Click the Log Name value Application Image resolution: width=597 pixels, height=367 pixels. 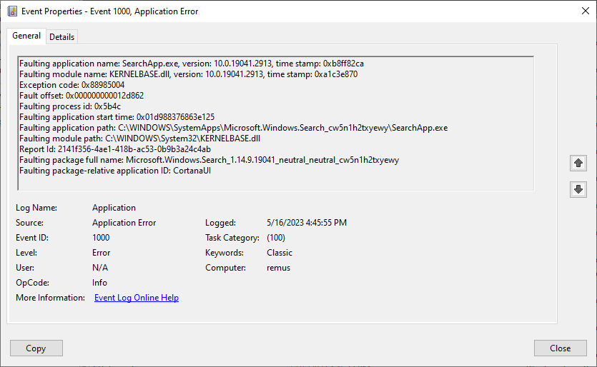(114, 208)
